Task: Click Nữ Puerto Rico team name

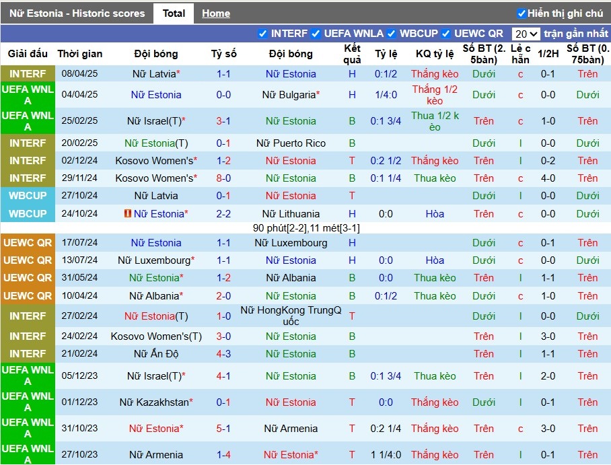Action: coord(291,143)
